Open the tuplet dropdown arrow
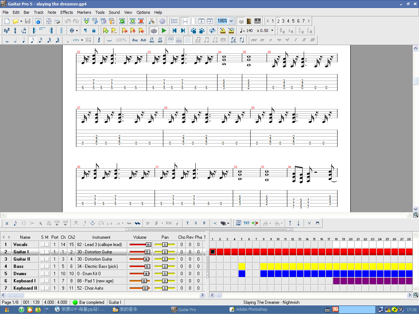The width and height of the screenshot is (419, 314). [82, 40]
